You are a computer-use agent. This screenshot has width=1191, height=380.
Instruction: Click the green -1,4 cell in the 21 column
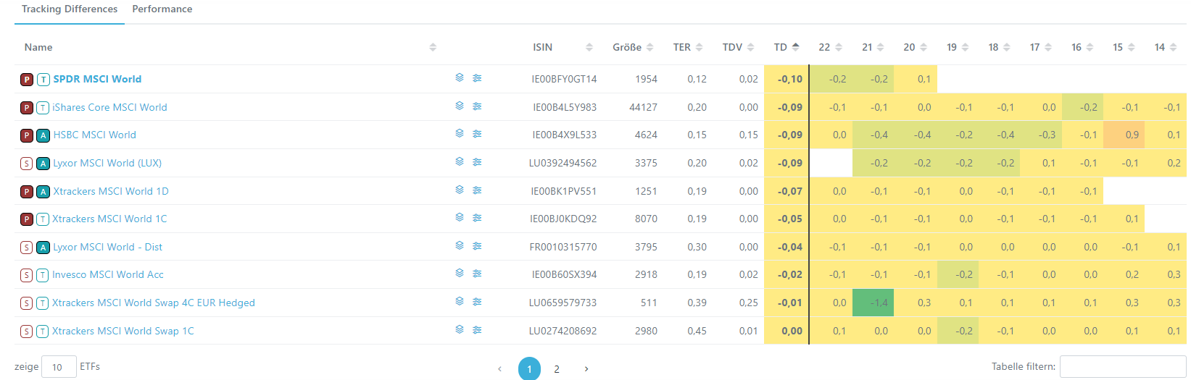(x=873, y=303)
